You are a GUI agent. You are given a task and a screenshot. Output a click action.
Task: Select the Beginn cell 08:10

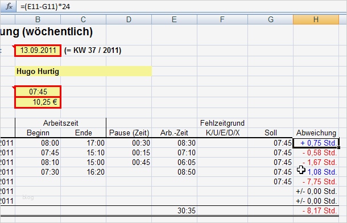(38, 162)
